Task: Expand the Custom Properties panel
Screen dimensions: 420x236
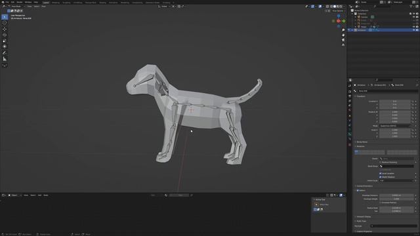Action: click(364, 231)
